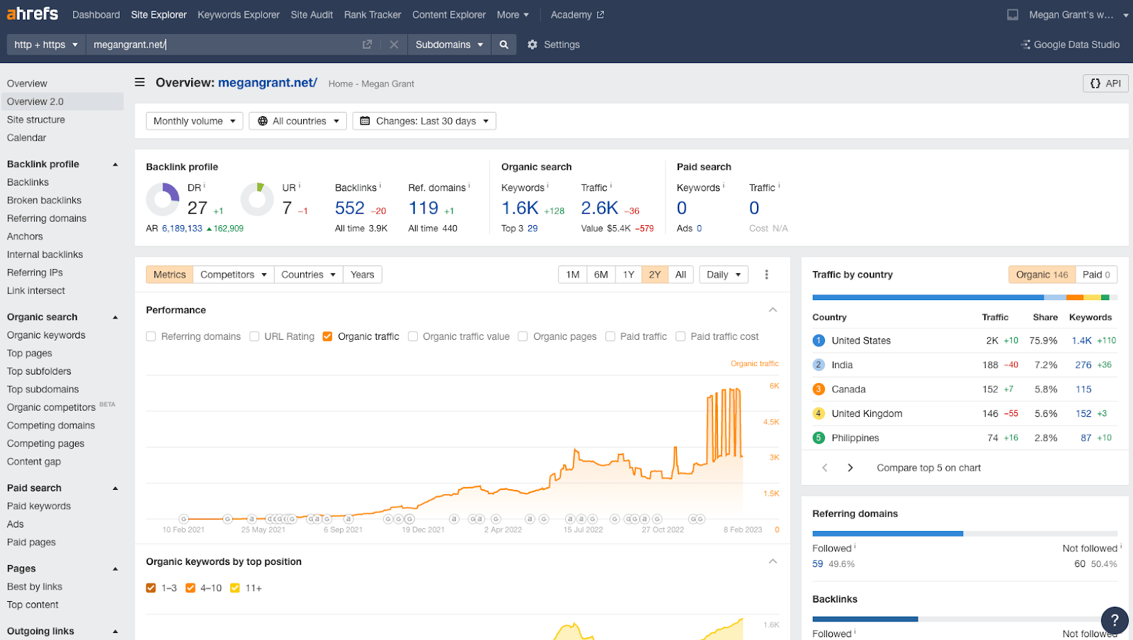Click the Ref. domains info icon
Image resolution: width=1133 pixels, height=640 pixels.
pos(469,186)
